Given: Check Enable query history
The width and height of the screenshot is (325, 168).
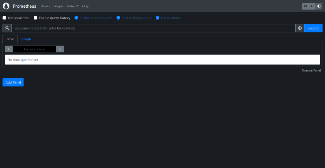Looking at the screenshot, I should tap(35, 18).
